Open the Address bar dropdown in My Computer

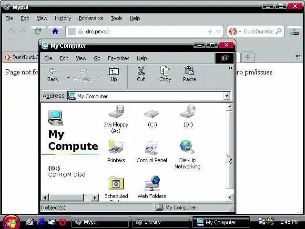(x=227, y=96)
